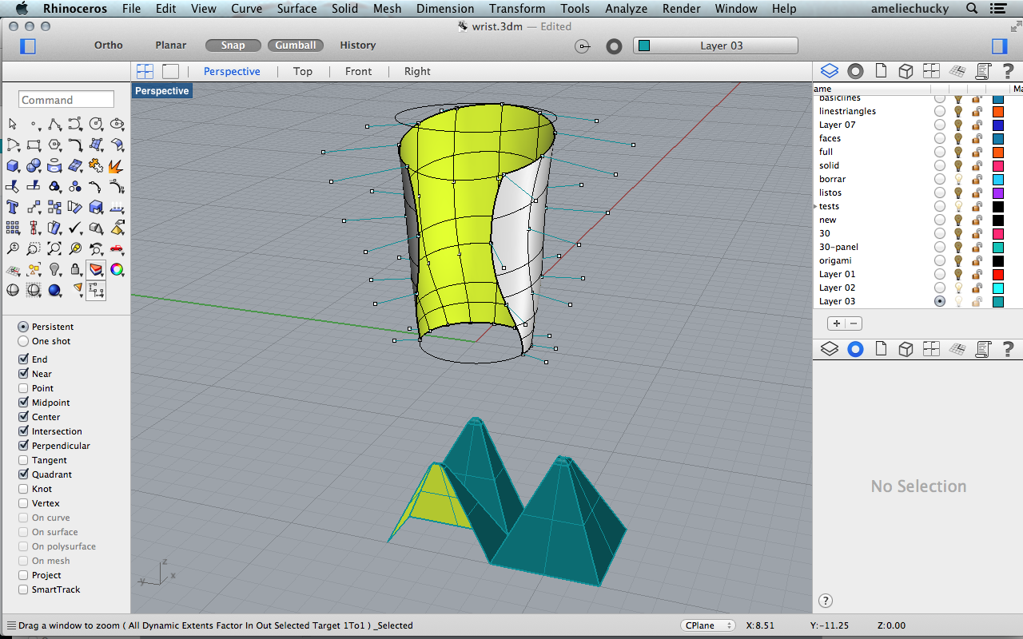The image size is (1023, 639).
Task: Click the padlock Lock objects tool
Action: (75, 270)
